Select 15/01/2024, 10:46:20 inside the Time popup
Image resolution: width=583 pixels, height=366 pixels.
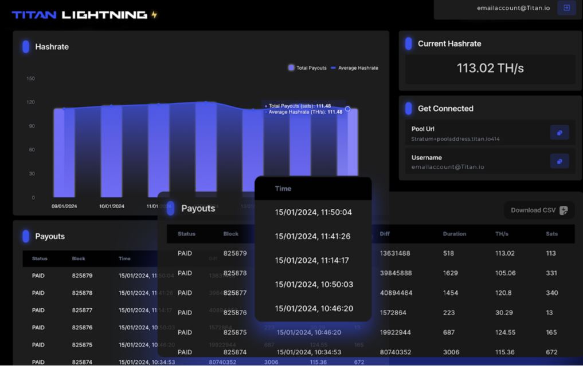[314, 308]
